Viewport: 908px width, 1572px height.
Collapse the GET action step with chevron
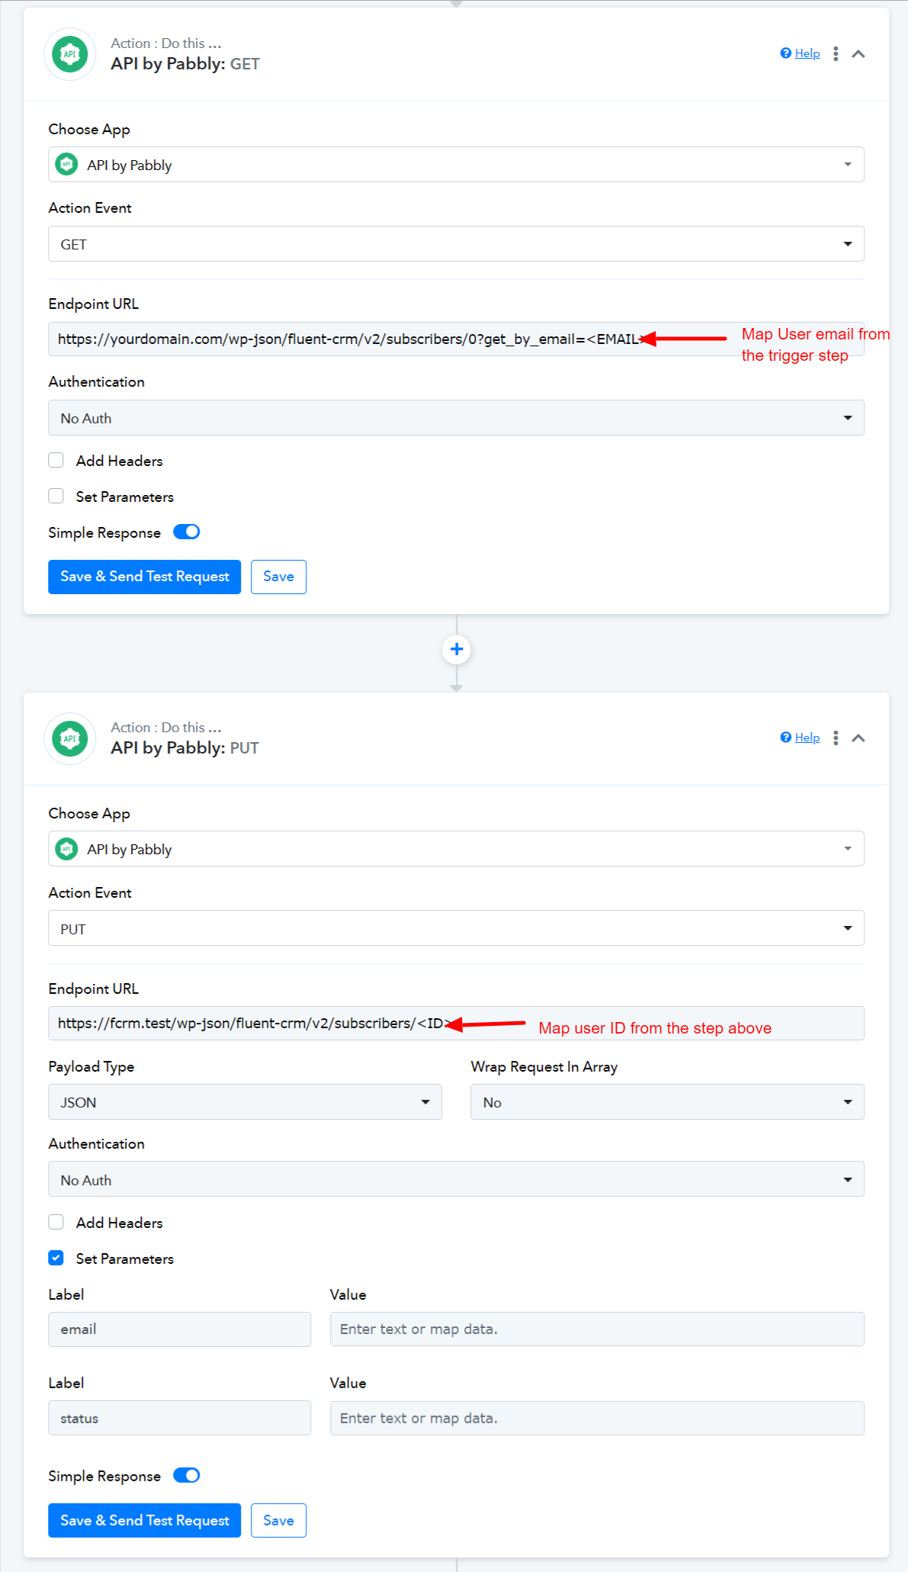pyautogui.click(x=858, y=54)
